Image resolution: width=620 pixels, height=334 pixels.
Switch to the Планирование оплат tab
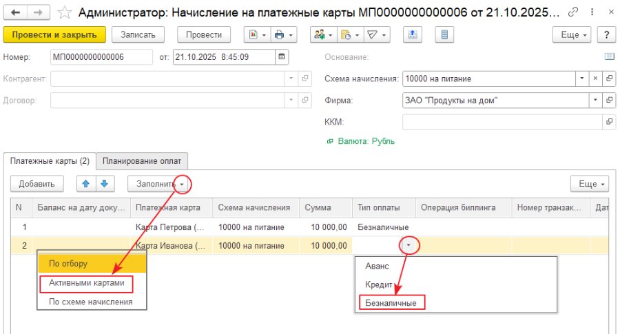point(141,161)
